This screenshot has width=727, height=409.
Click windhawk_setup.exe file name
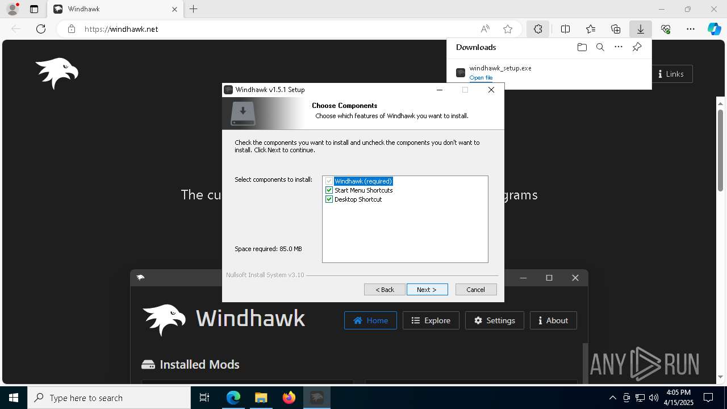tap(500, 68)
